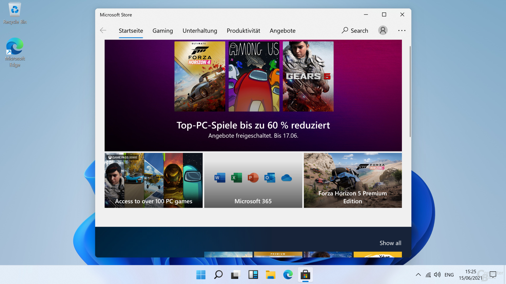Open the Microsoft 365 tile

(253, 180)
